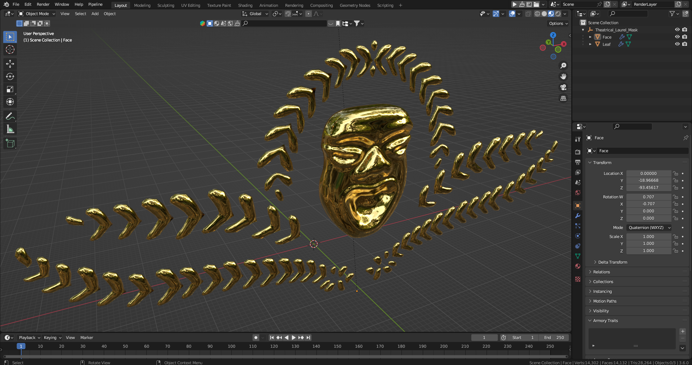Click the current frame number field
Viewport: 692px width, 365px height.
click(x=484, y=338)
